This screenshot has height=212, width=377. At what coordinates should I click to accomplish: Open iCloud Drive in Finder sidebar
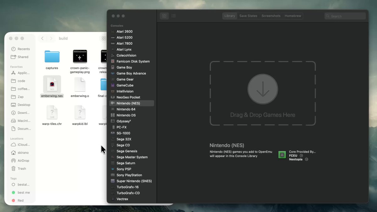(x=21, y=144)
